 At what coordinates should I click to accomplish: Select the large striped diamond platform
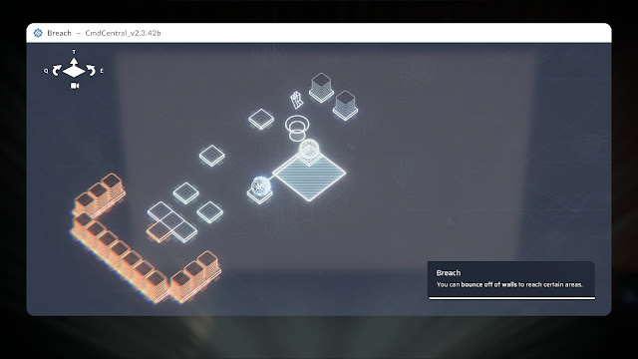[309, 175]
